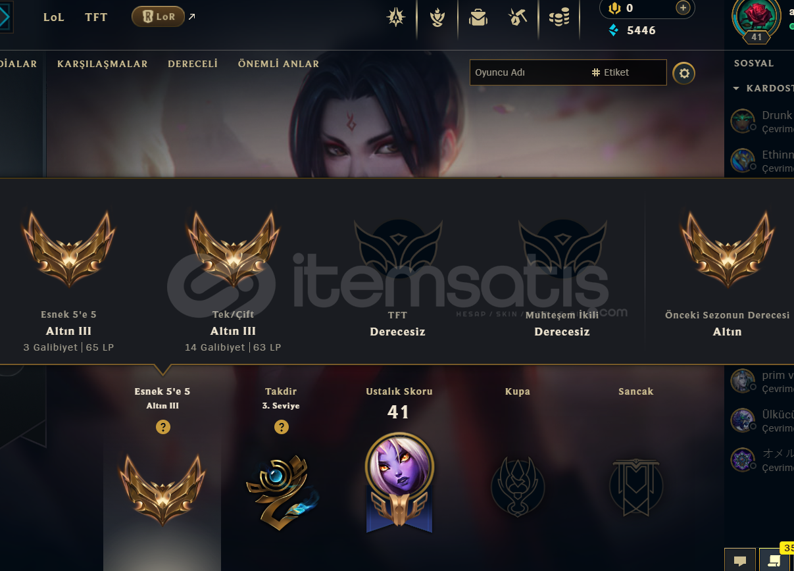Click question mark under Esnek 5'e 5
Viewport: 794px width, 571px height.
tap(163, 427)
